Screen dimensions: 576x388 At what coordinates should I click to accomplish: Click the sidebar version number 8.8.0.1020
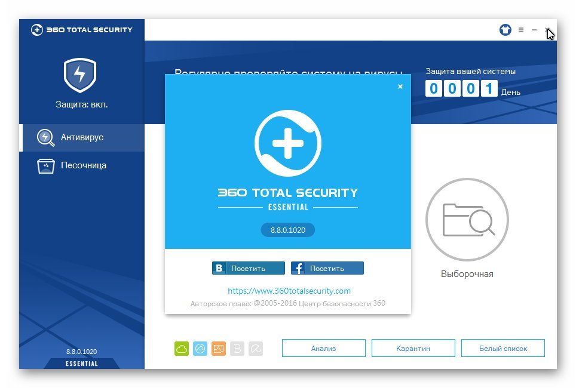[81, 352]
